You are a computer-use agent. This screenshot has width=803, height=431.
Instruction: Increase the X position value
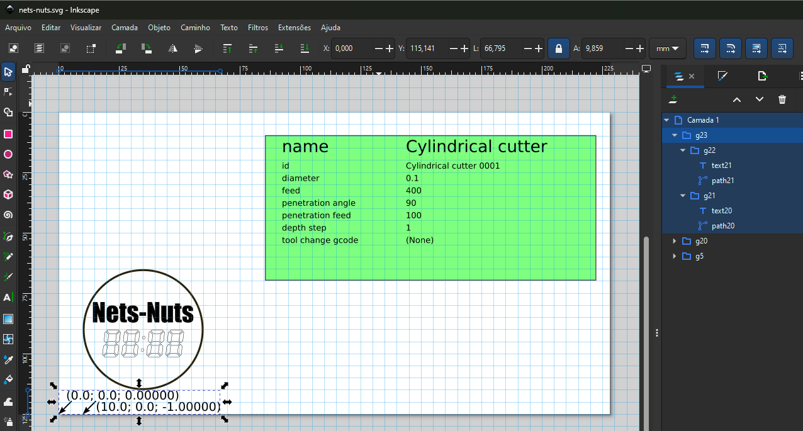click(x=390, y=48)
